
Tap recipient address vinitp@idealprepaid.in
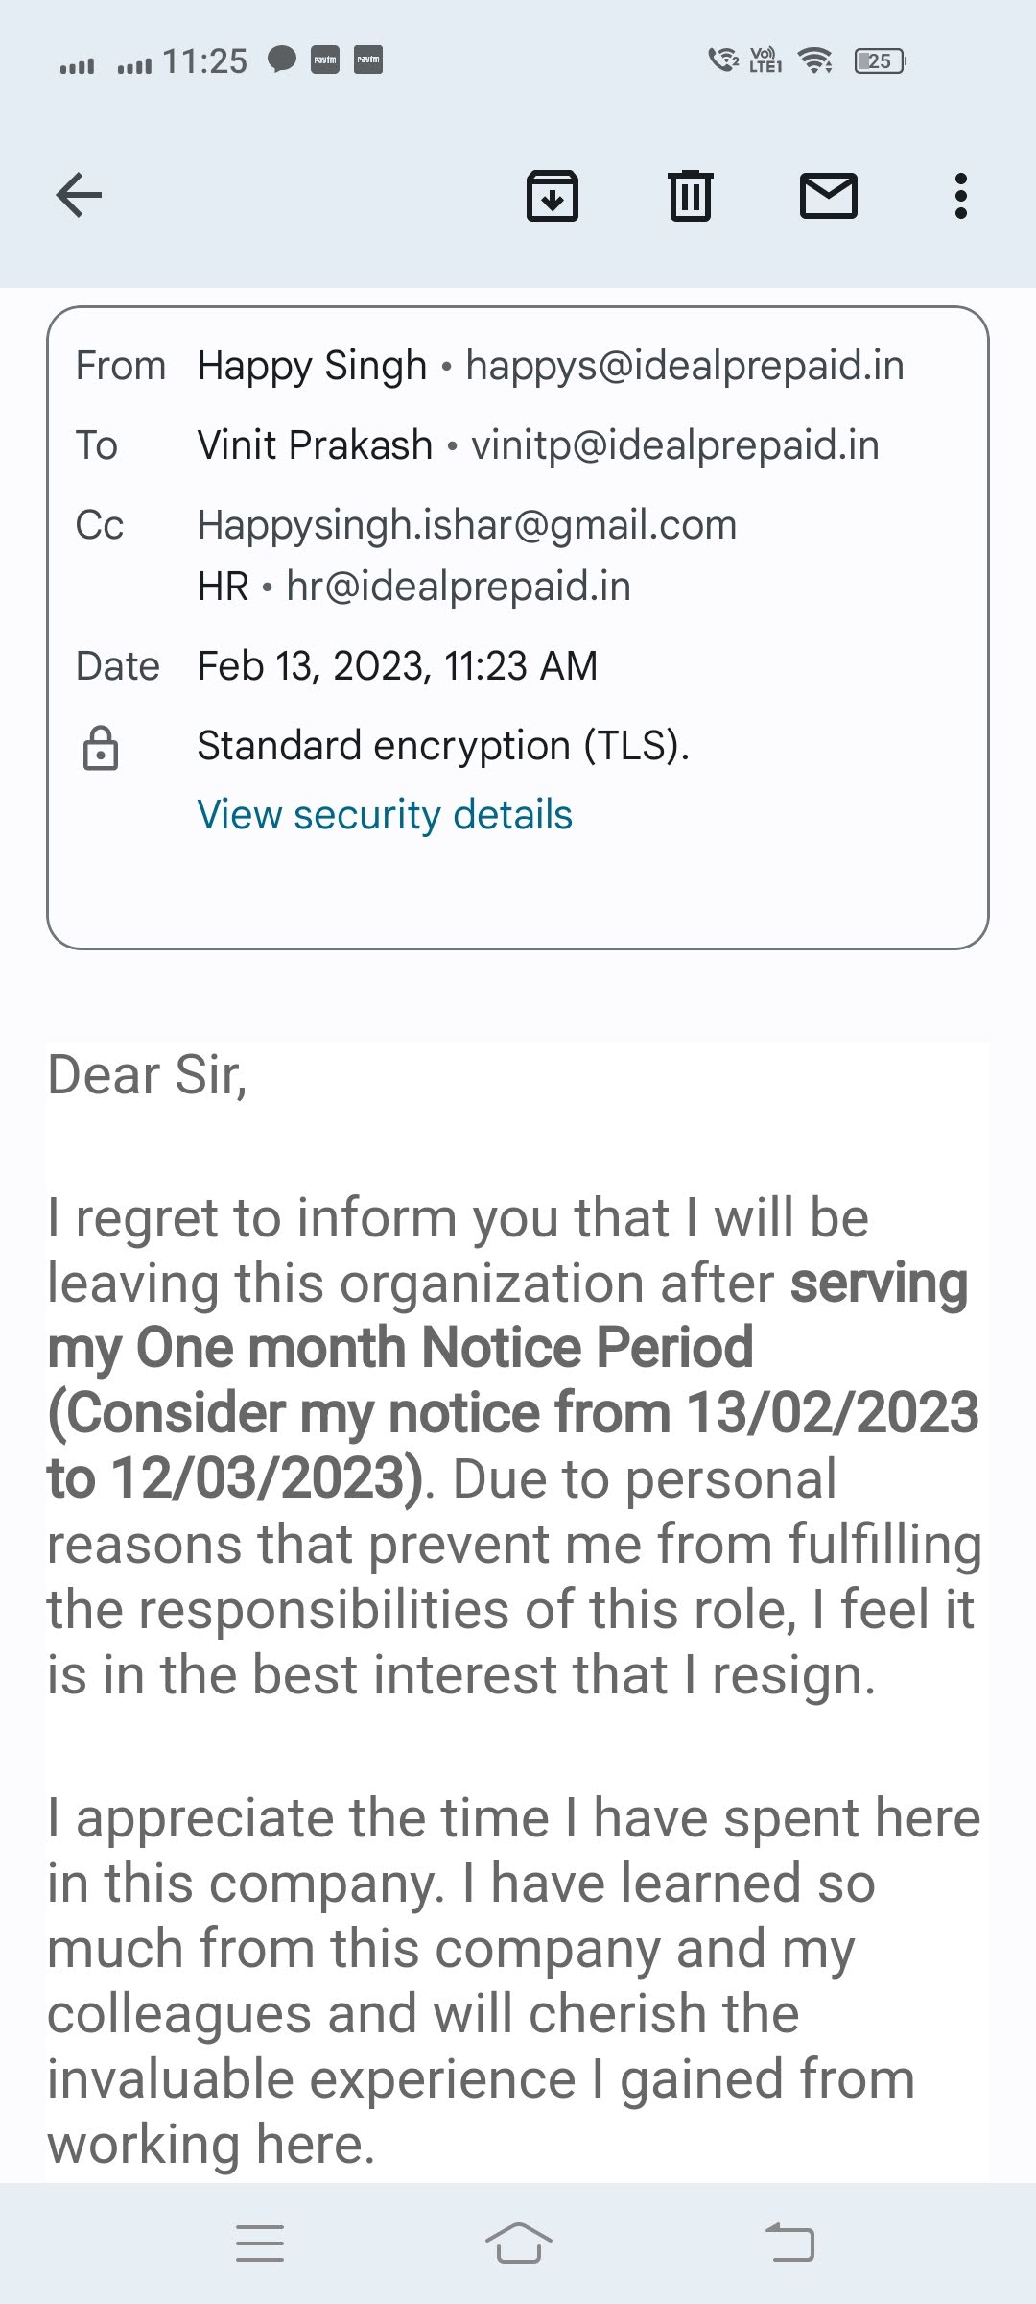tap(675, 445)
